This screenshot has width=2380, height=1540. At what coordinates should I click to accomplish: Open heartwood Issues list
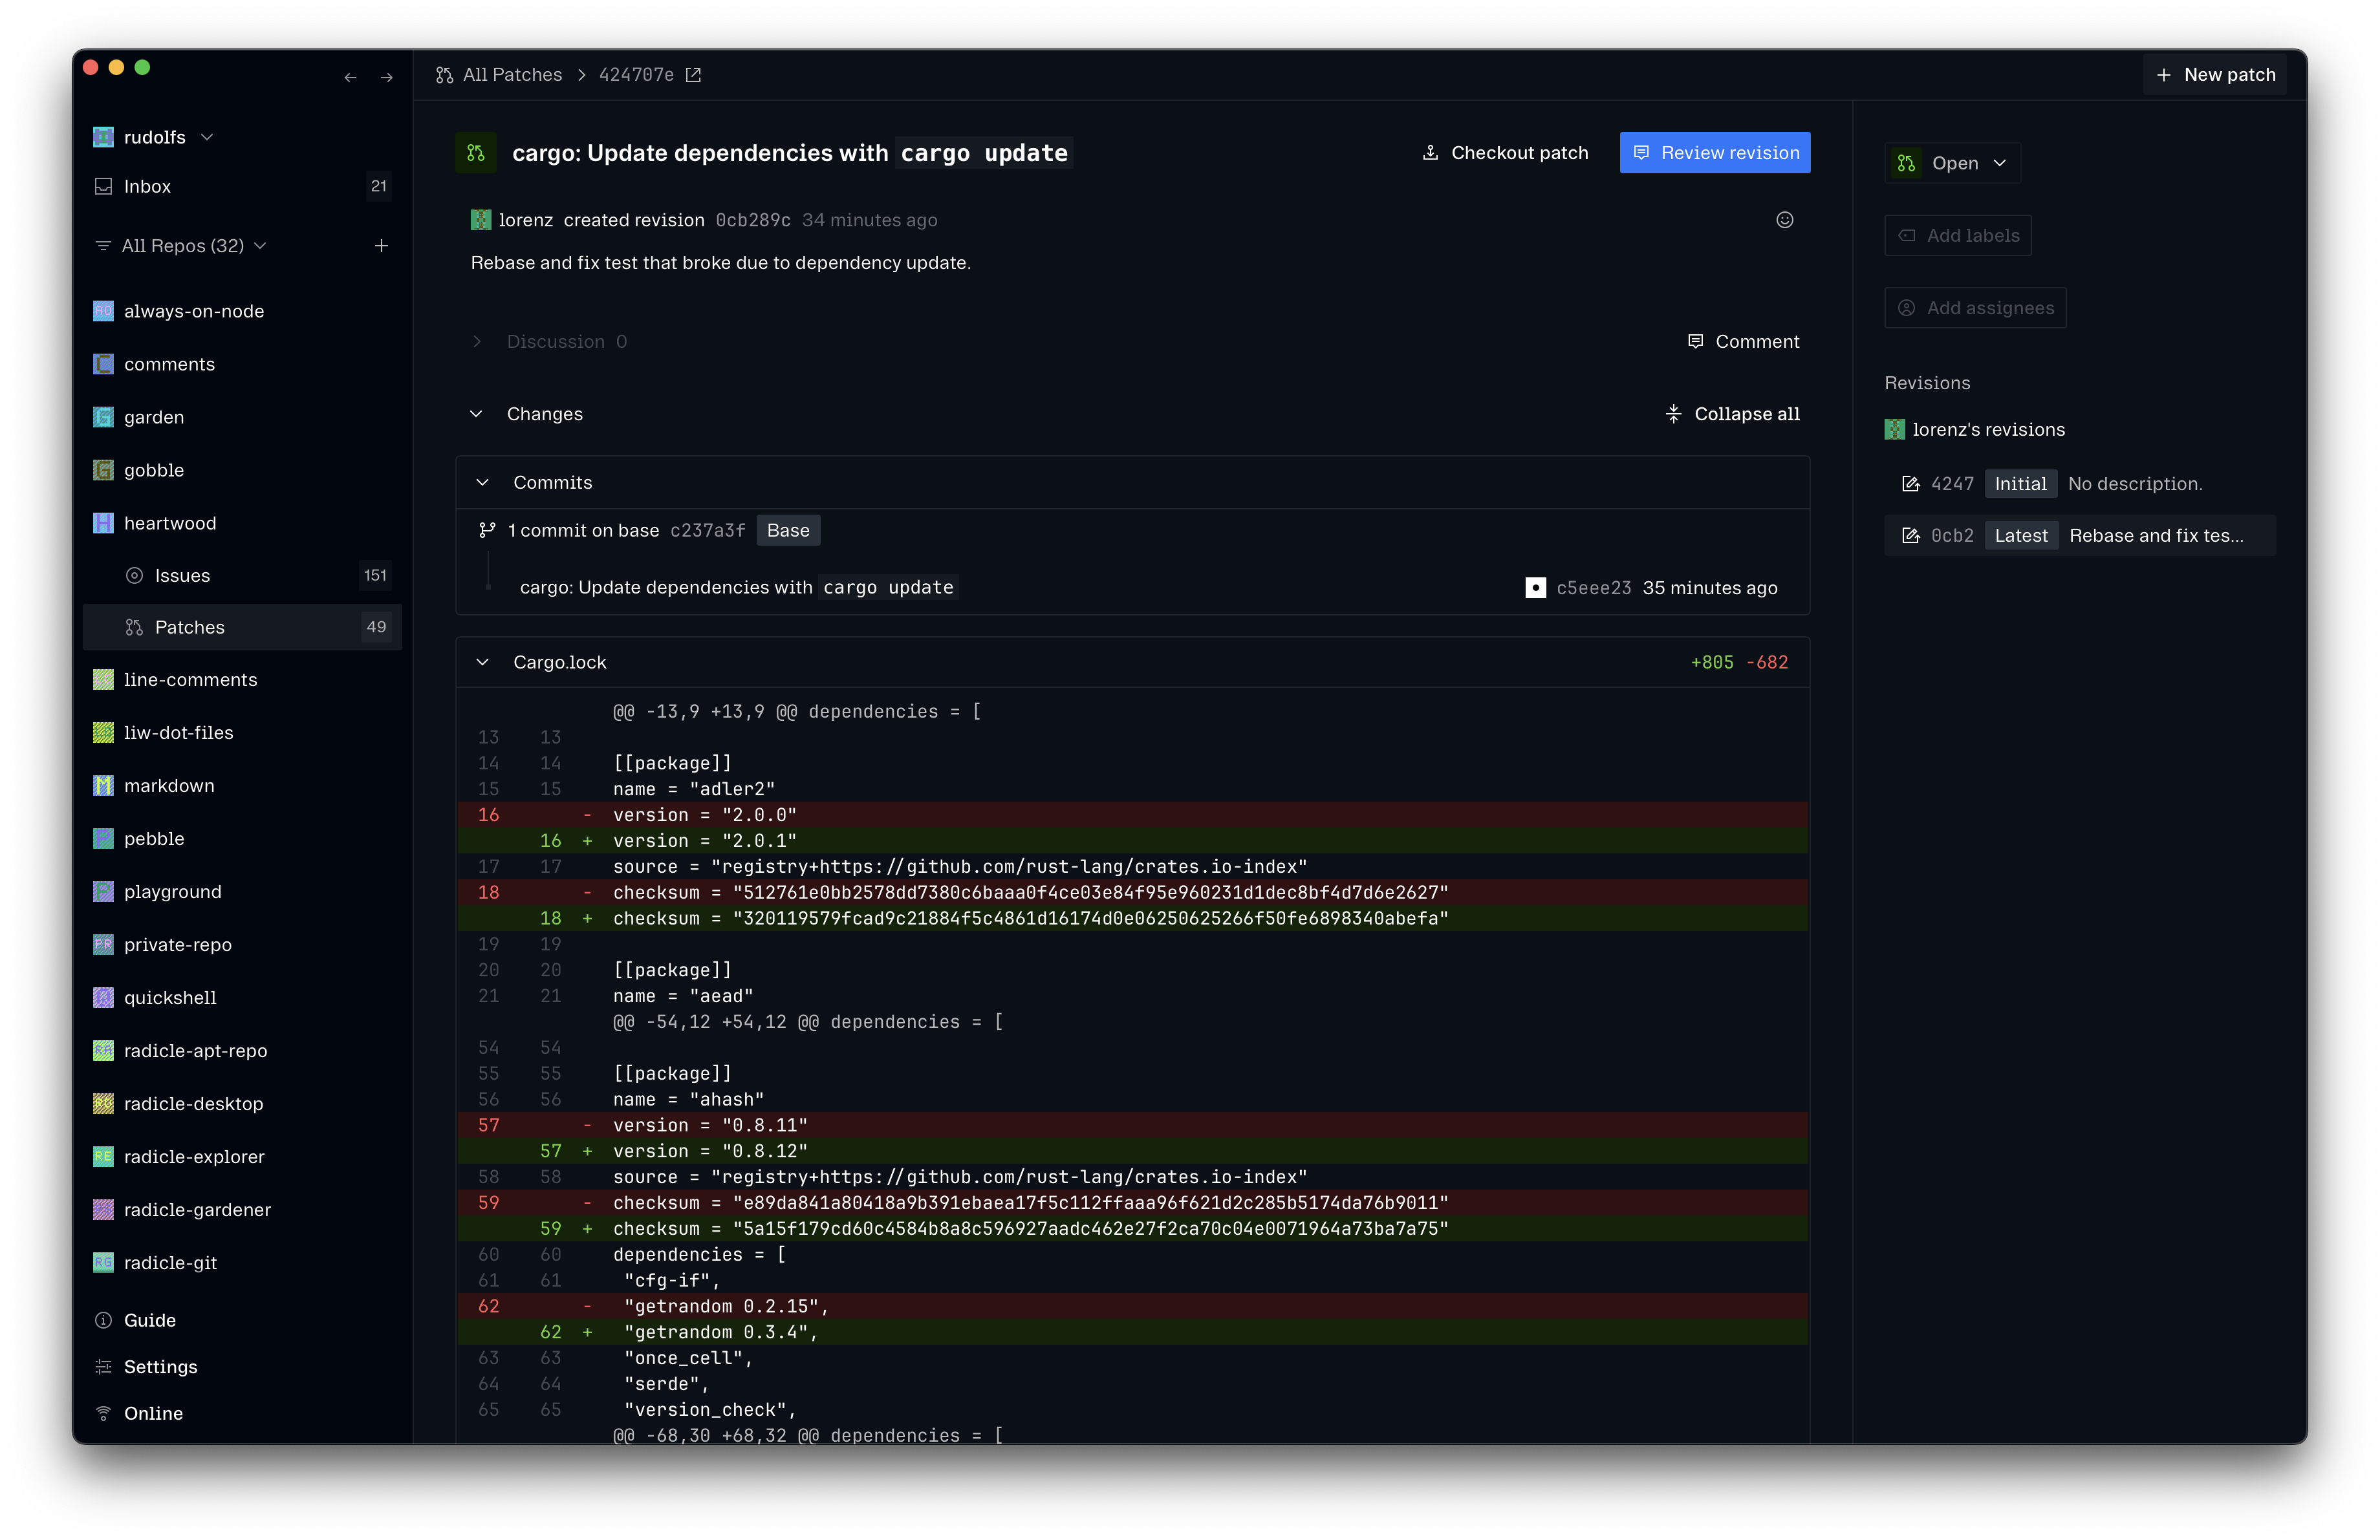coord(182,575)
